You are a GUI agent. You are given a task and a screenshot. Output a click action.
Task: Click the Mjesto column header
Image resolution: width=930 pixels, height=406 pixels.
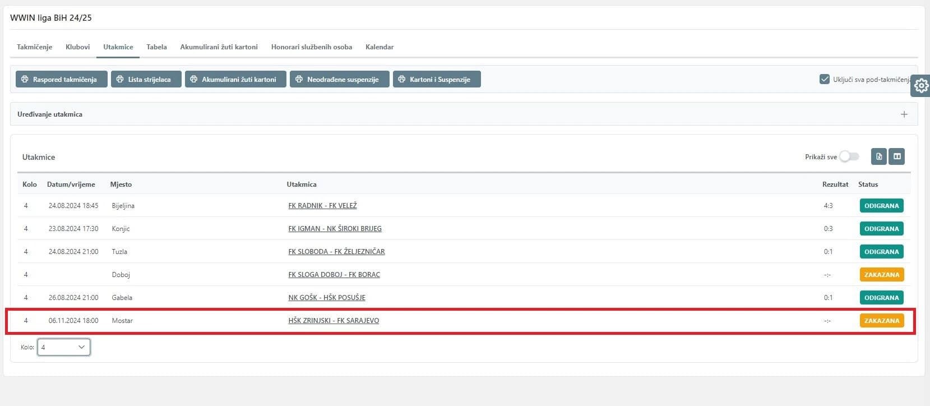121,184
